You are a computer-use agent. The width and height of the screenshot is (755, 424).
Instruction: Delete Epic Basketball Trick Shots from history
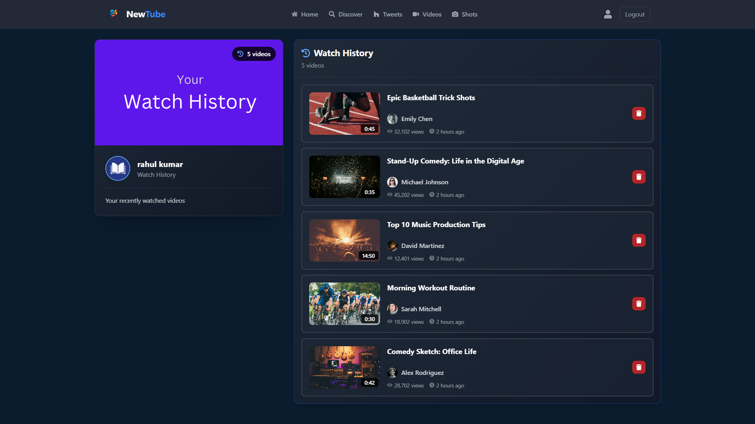[x=639, y=114]
